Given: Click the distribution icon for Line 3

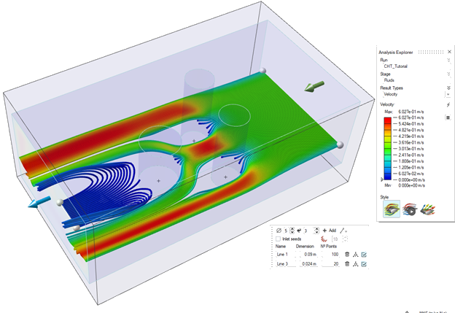Looking at the screenshot, I should point(354,264).
